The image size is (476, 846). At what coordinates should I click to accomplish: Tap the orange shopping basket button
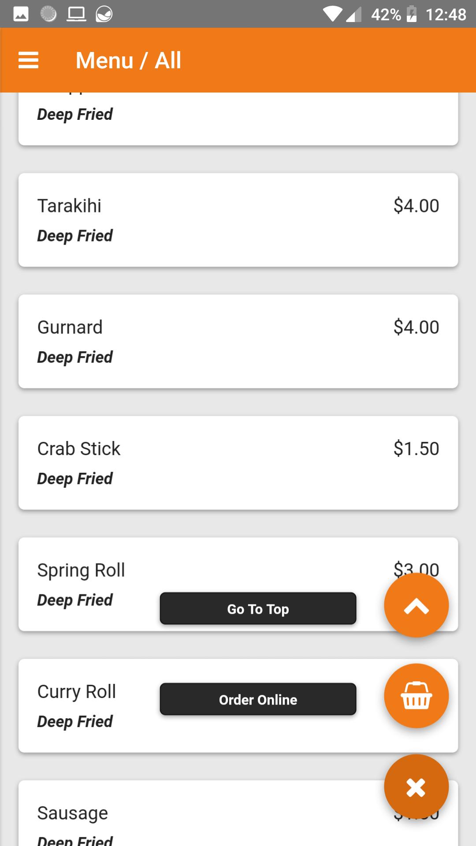416,696
